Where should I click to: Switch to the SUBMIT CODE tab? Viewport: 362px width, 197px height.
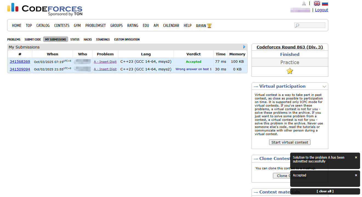click(33, 39)
